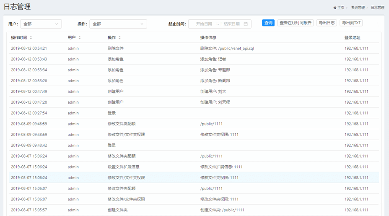Open the 操作 filter dropdown
This screenshot has width=389, height=216.
(118, 24)
